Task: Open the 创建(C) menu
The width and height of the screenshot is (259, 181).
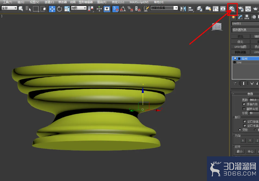Action: (x=49, y=2)
